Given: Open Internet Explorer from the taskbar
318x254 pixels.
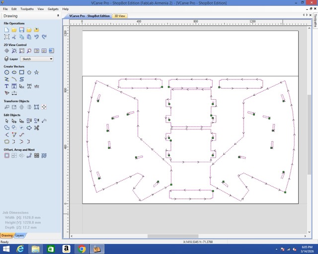Looking at the screenshot, I should coord(20,249).
